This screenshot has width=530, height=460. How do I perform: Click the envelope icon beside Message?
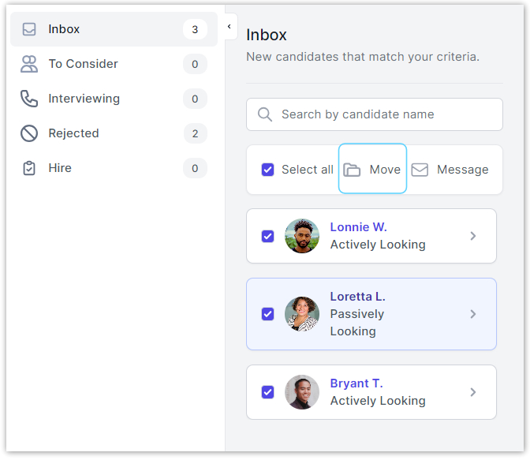tap(420, 170)
